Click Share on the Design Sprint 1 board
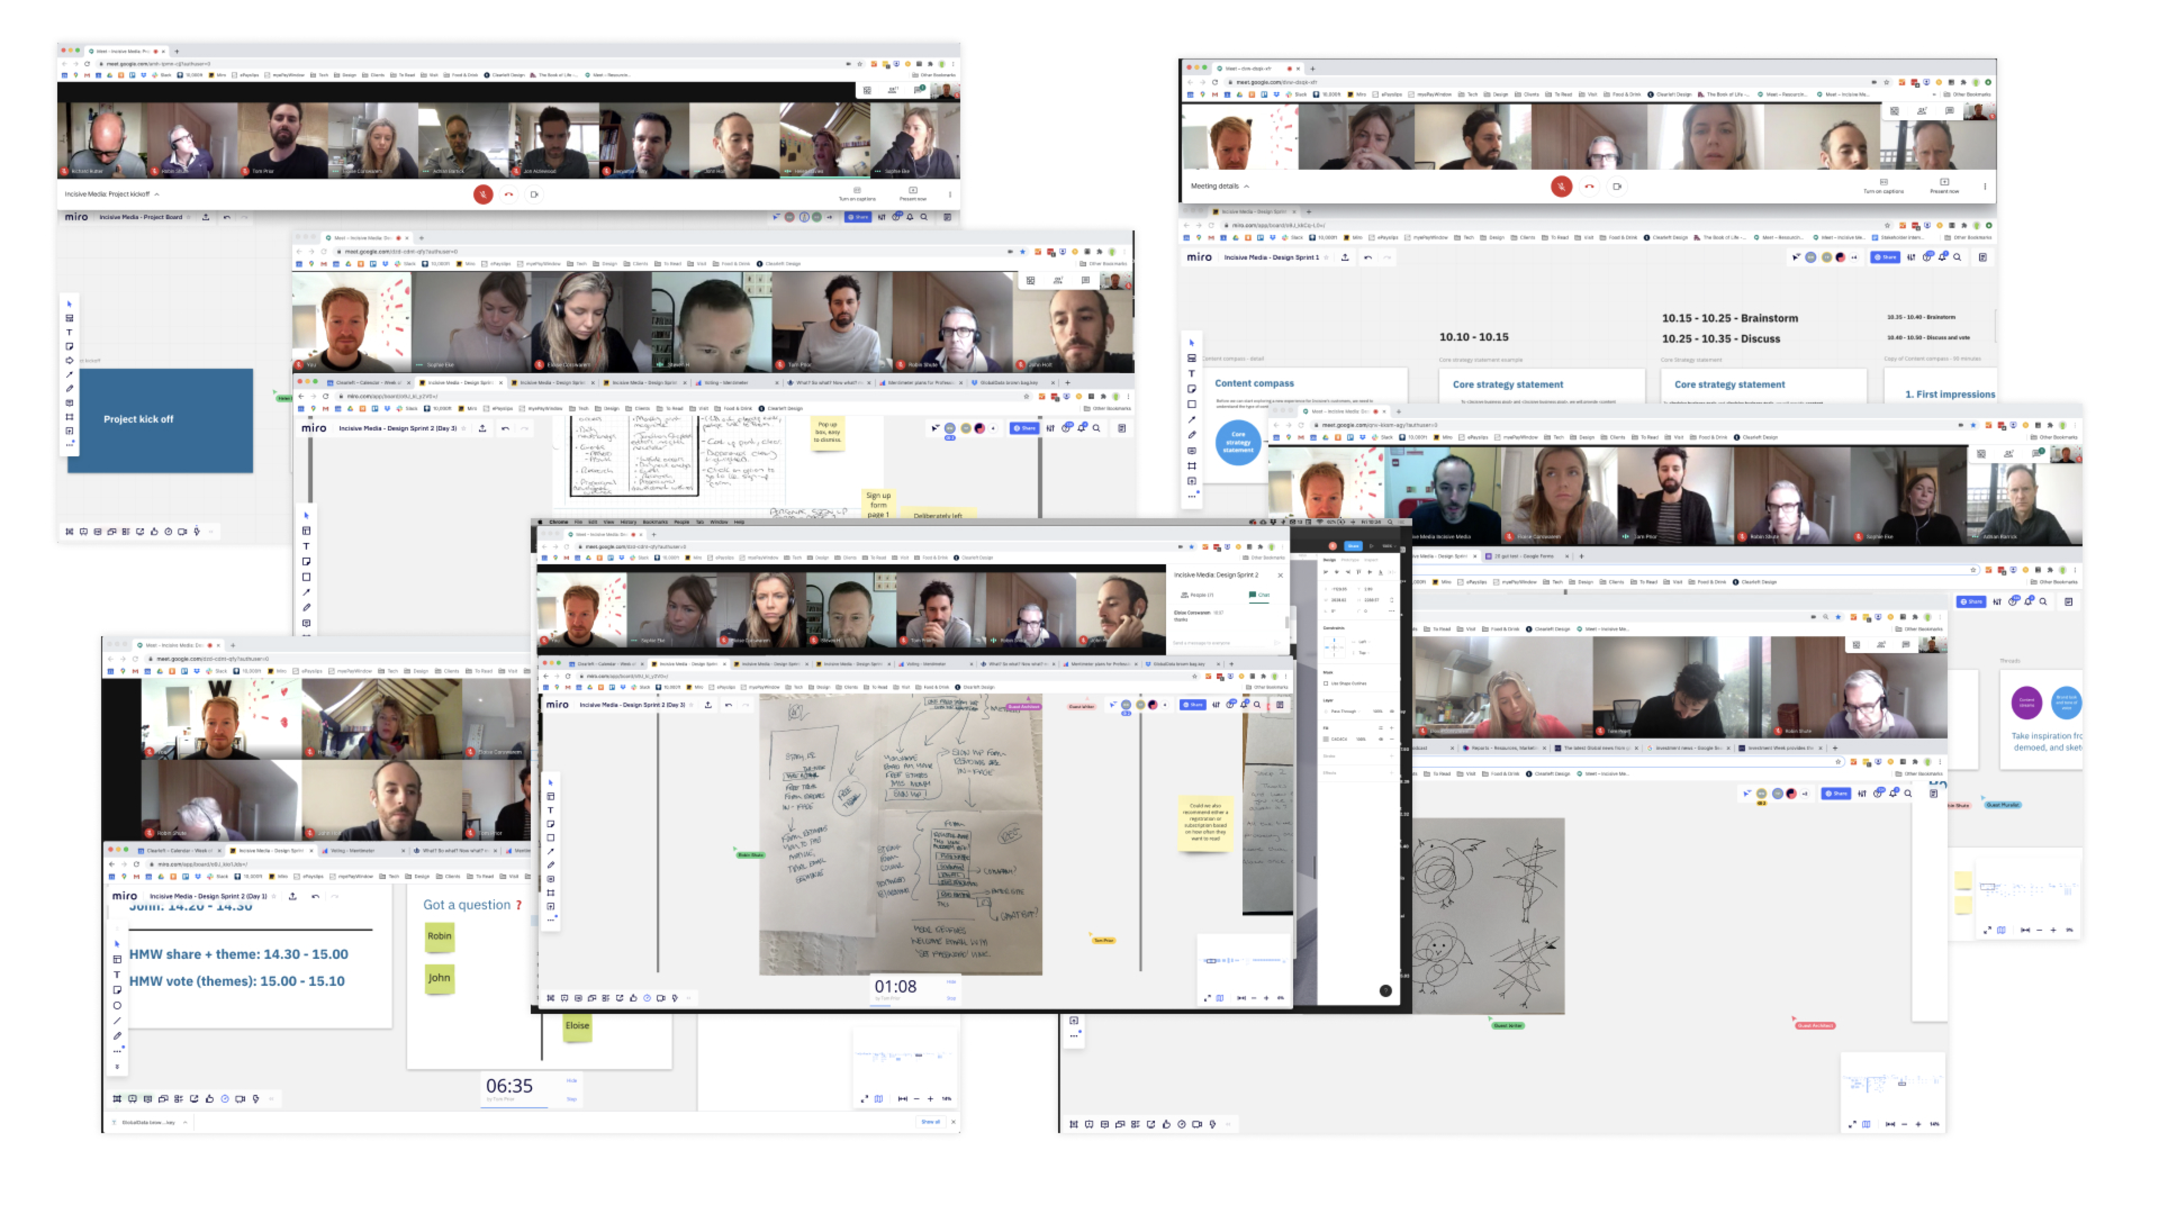 pyautogui.click(x=1884, y=257)
